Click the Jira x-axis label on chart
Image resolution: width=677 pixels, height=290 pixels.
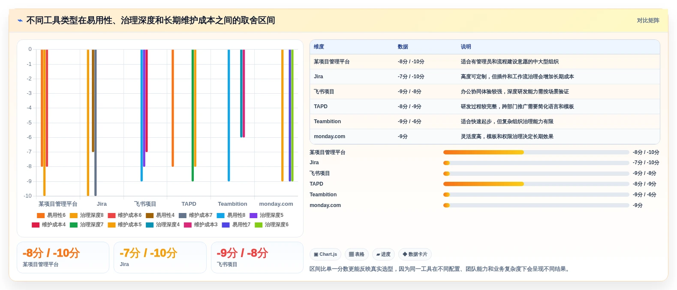[102, 204]
